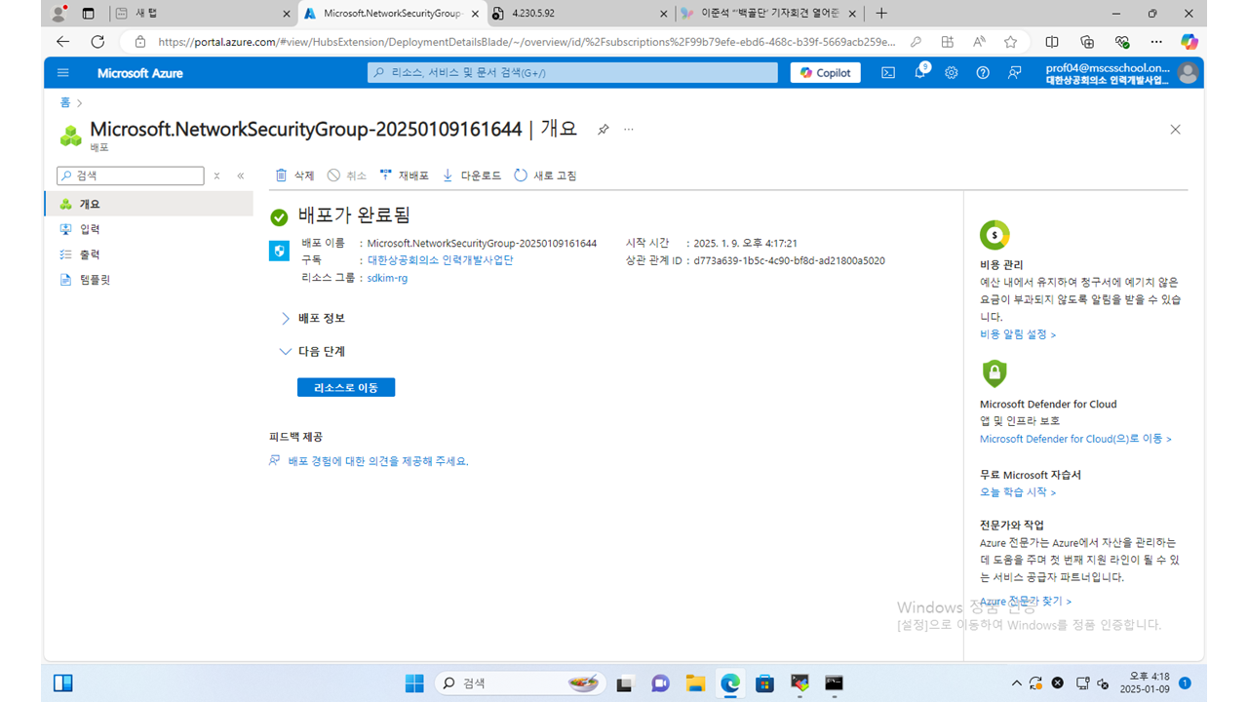Switch to the 이준석 news browser tab
1248x702 pixels.
770,14
